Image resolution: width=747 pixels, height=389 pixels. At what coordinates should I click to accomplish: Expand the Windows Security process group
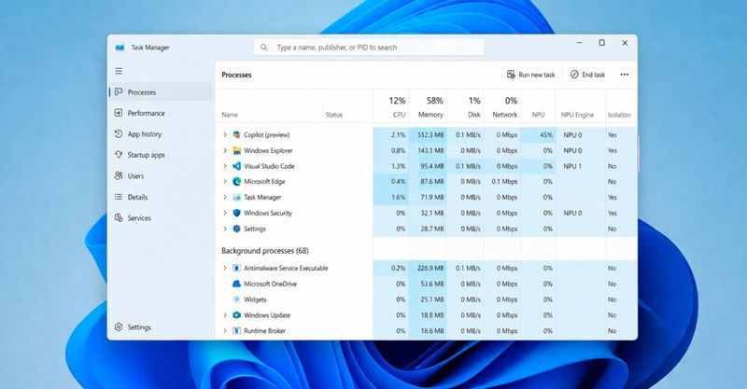[225, 213]
